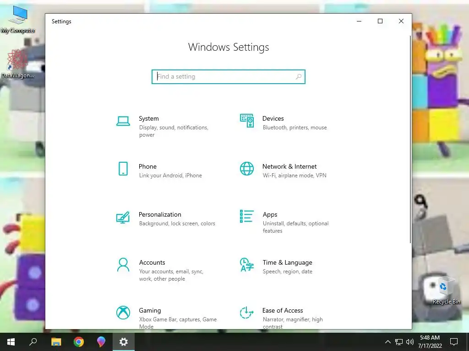This screenshot has height=351, width=469.
Task: Open the Gaming settings label
Action: point(150,311)
